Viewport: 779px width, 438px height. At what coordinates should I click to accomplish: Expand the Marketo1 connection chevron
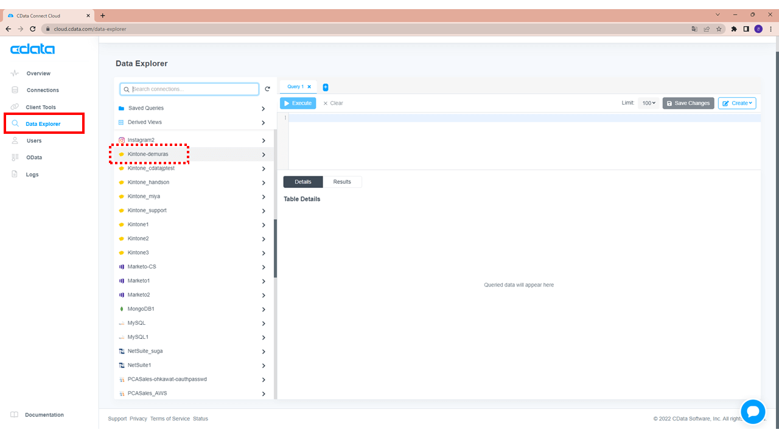tap(264, 282)
